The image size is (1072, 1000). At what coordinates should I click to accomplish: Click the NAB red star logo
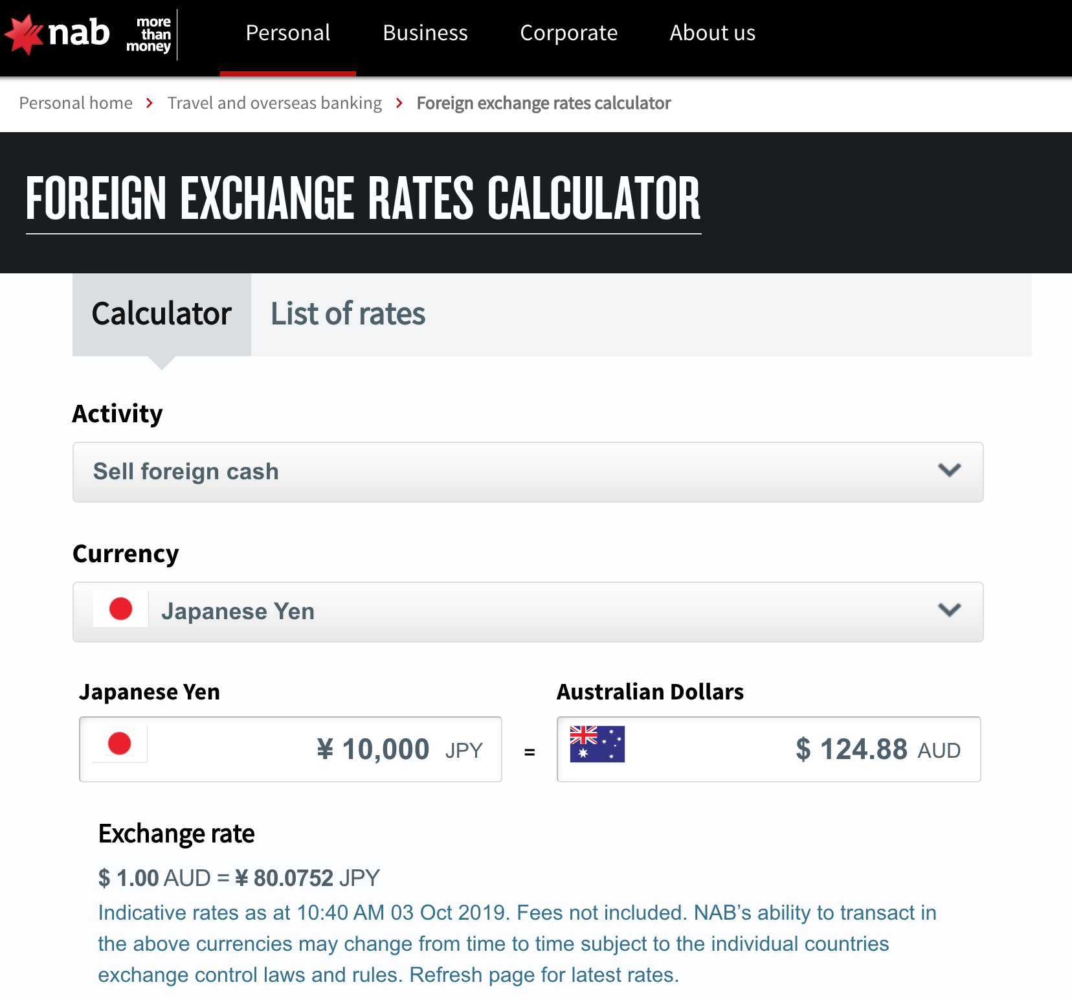[x=25, y=34]
